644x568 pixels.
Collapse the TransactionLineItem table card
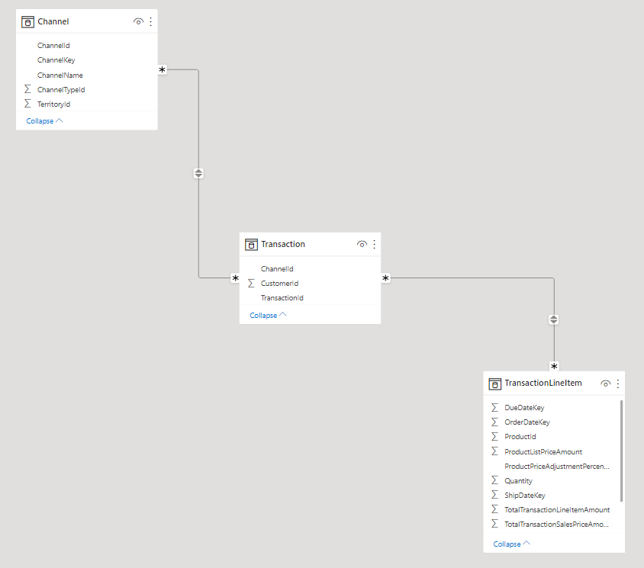[511, 544]
